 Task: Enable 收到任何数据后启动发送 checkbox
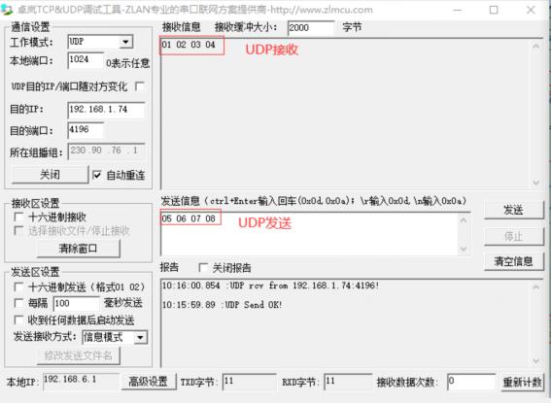coord(18,320)
